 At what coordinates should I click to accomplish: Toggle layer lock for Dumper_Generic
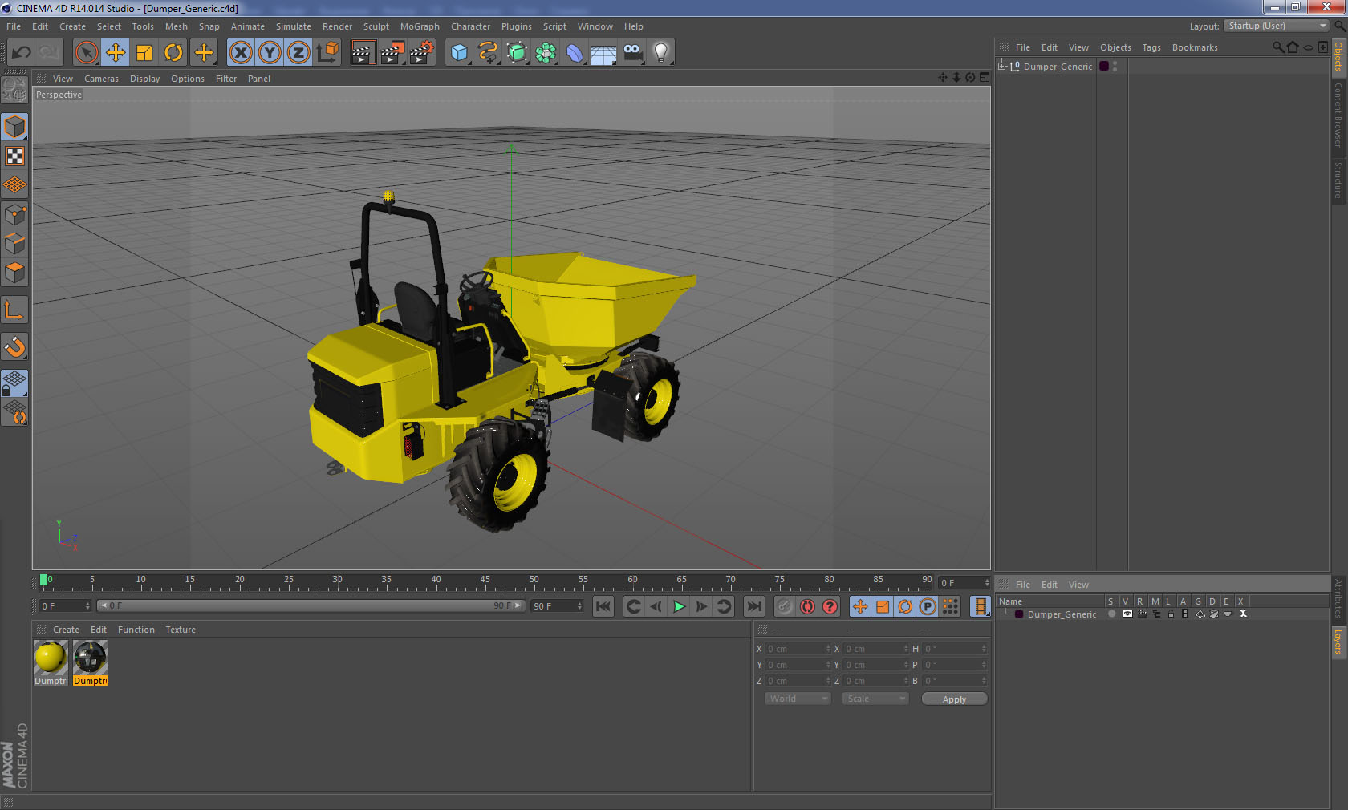[x=1171, y=614]
